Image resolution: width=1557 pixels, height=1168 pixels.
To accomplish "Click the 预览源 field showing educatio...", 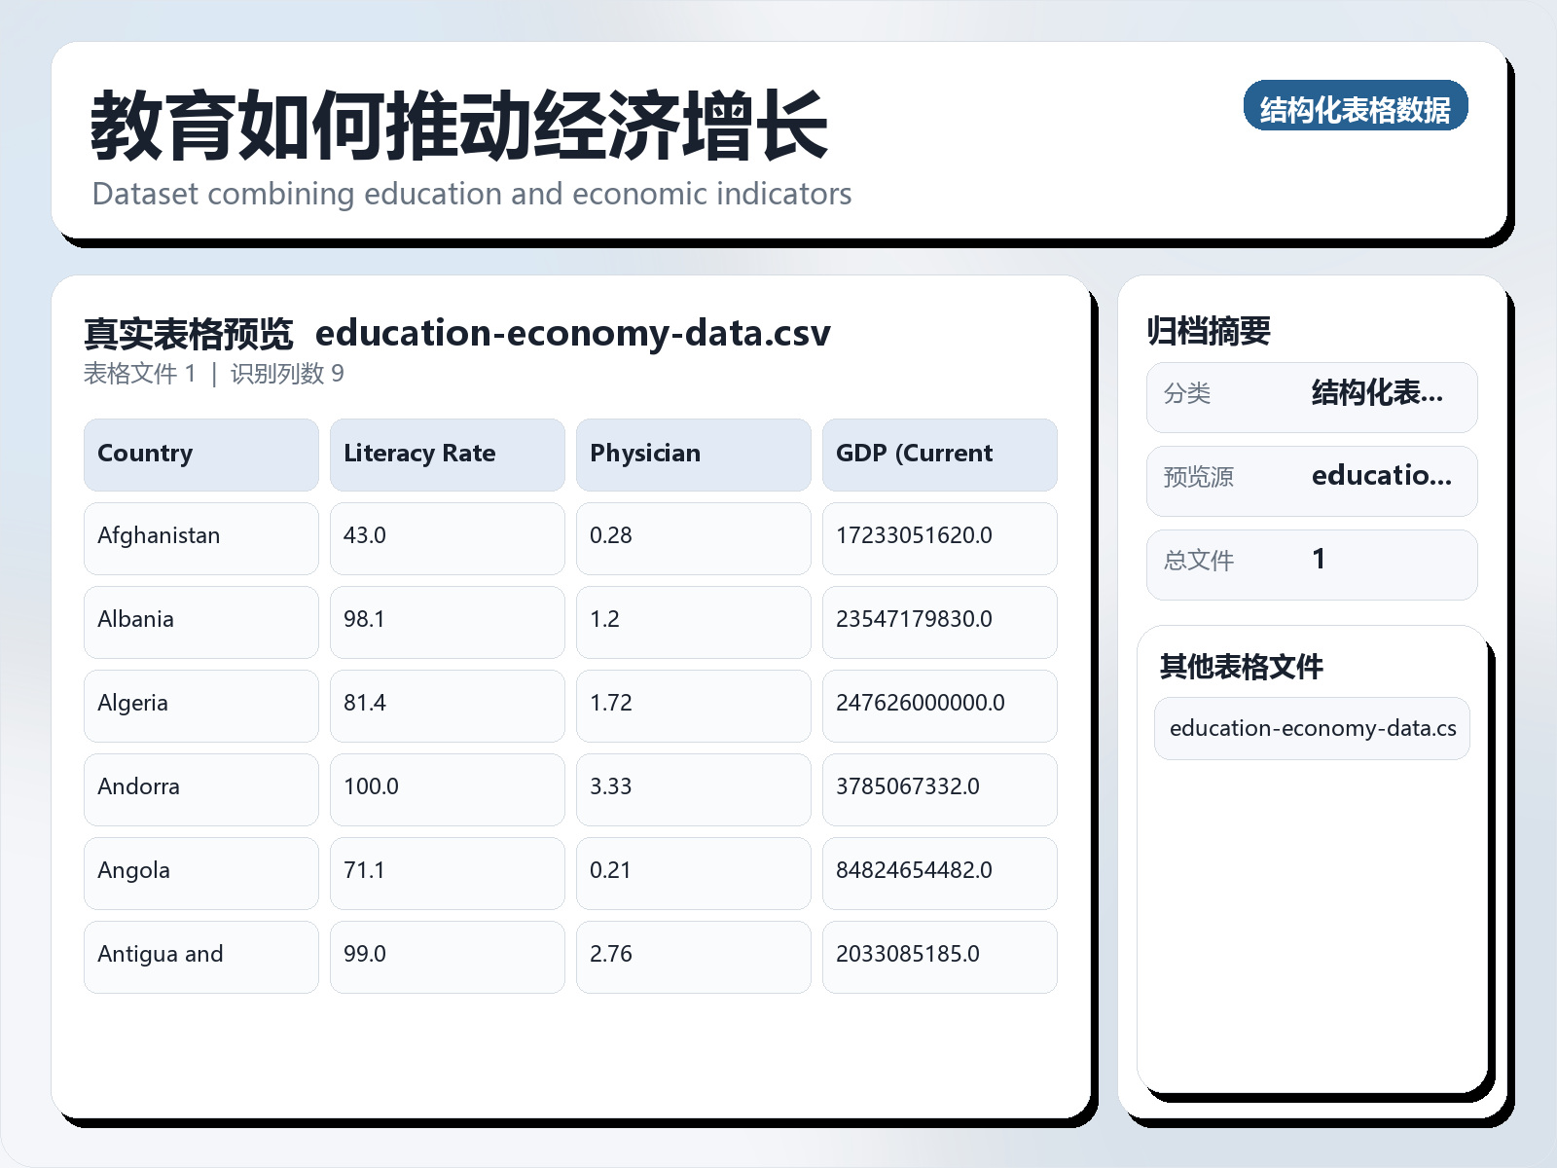I will (x=1312, y=479).
